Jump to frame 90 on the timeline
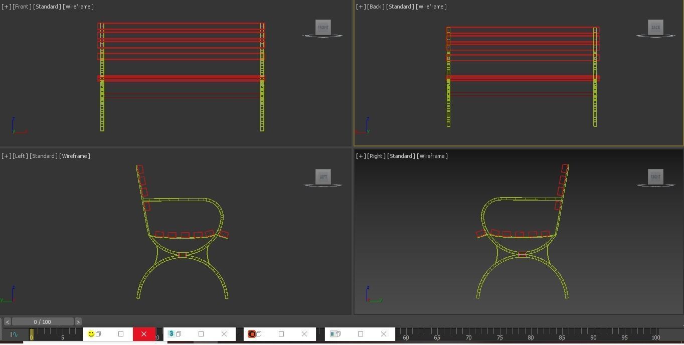 [x=593, y=337]
